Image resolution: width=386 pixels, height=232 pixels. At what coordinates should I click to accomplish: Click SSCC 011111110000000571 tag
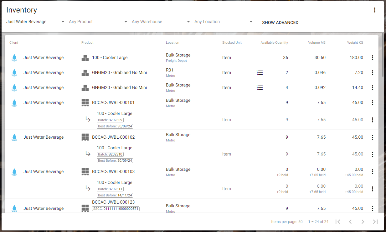coord(116,209)
